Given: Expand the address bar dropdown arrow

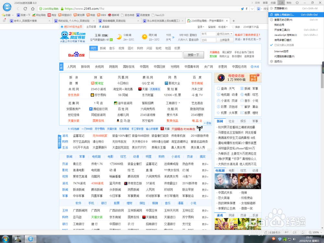Looking at the screenshot, I should tap(252, 9).
